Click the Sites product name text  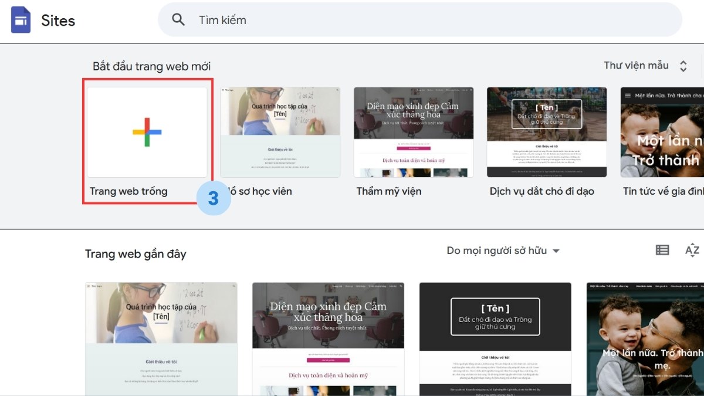pos(58,21)
